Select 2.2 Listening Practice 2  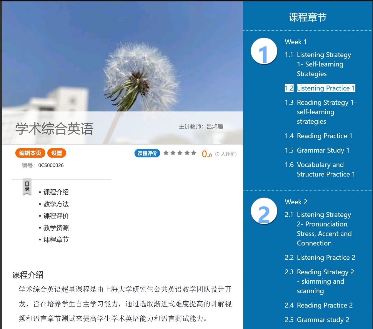tap(326, 258)
